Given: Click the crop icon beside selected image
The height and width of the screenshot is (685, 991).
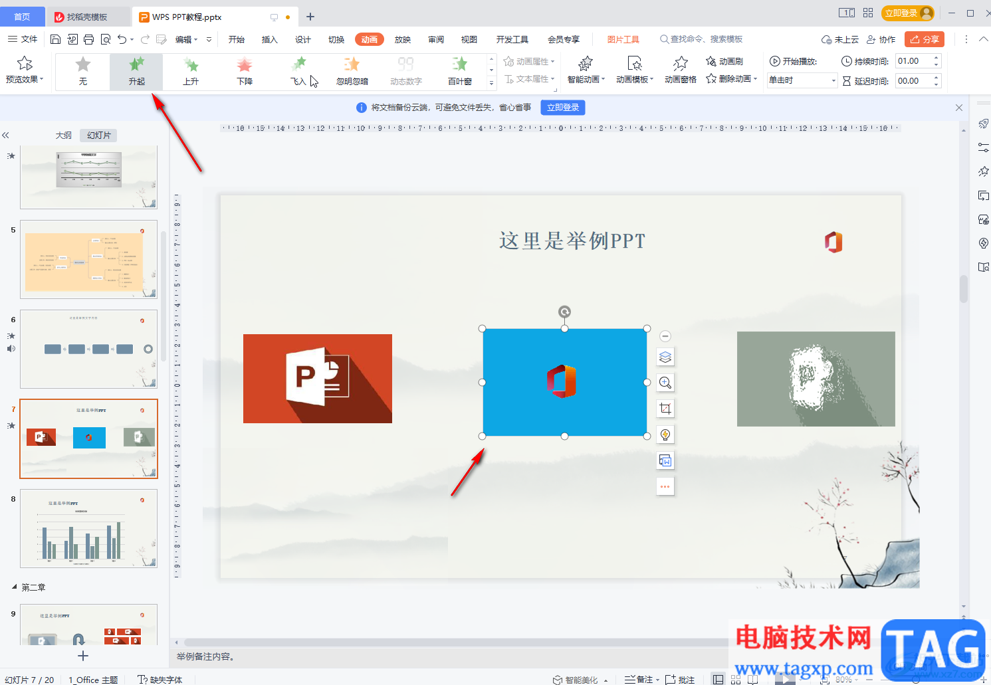Looking at the screenshot, I should click(665, 409).
